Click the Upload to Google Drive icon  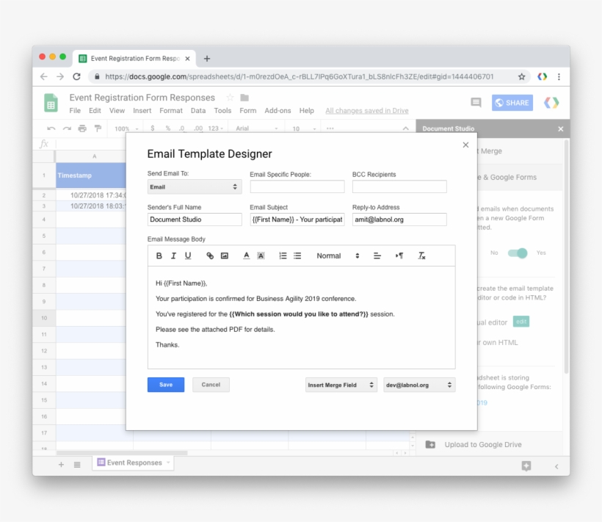pyautogui.click(x=429, y=444)
